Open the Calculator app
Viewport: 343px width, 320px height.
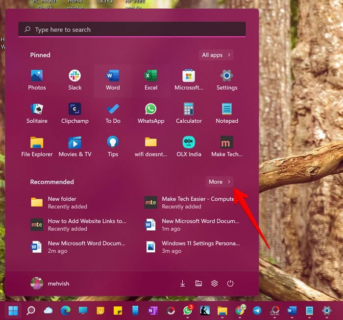tap(189, 113)
